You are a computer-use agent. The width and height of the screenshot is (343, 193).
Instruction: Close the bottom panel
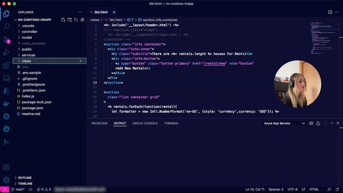[x=338, y=123]
